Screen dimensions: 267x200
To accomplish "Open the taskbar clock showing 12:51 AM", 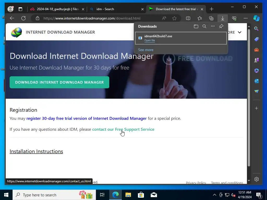I will (x=245, y=195).
